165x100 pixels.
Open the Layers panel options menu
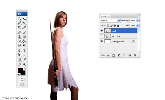pos(139,17)
